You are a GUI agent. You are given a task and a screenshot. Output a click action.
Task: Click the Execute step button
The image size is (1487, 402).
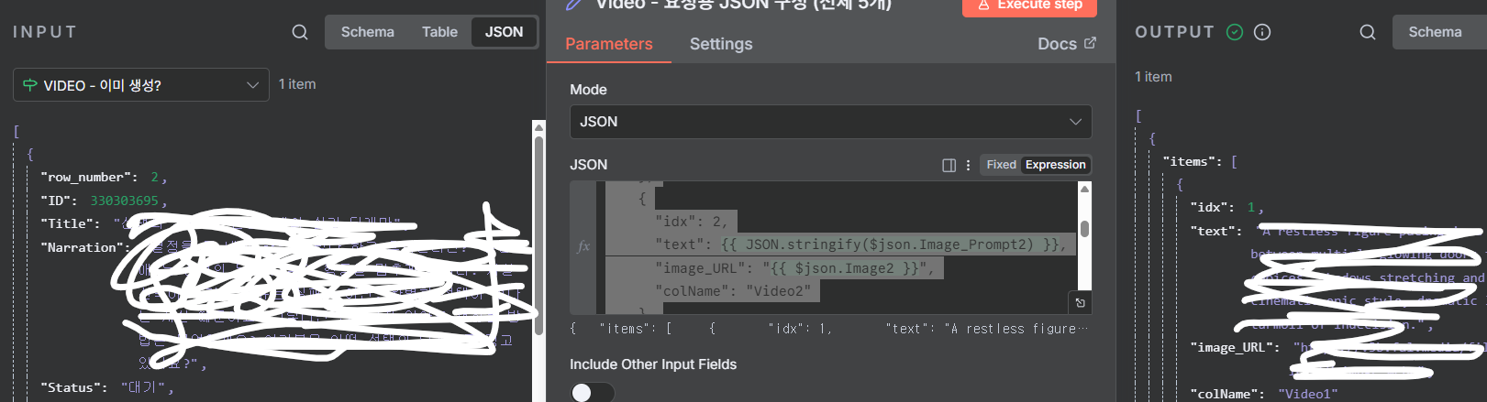click(x=1029, y=5)
